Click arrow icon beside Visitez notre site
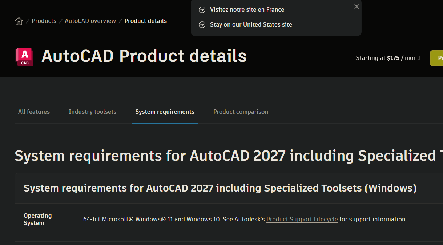 coord(202,9)
